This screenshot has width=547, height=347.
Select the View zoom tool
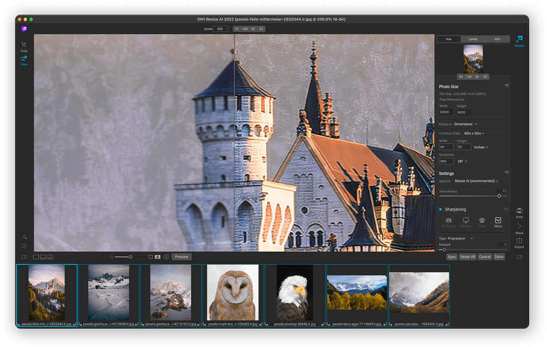(x=24, y=59)
